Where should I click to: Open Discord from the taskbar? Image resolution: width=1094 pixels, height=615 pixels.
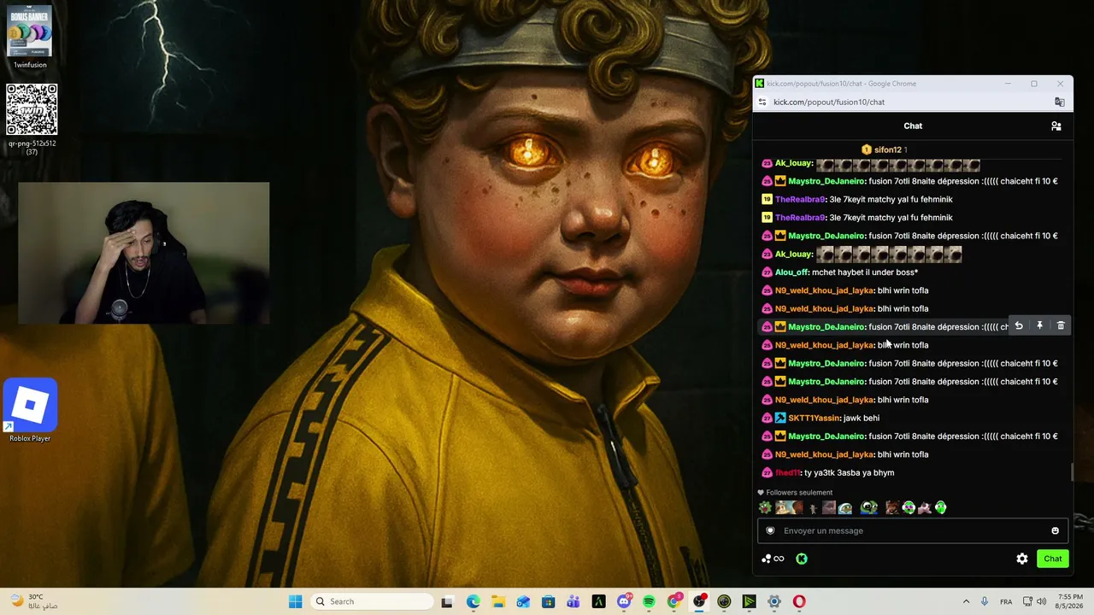[624, 601]
